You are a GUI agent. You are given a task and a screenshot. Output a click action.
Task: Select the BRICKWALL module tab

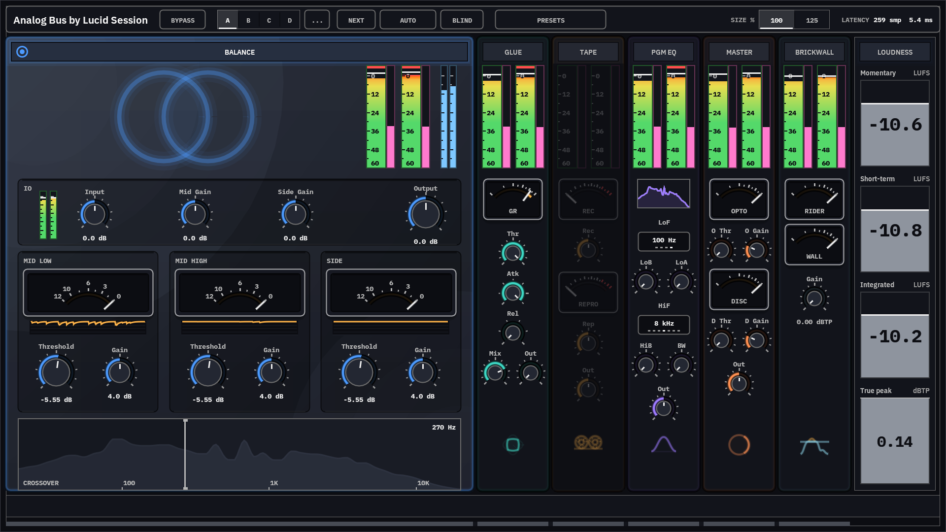coord(814,52)
